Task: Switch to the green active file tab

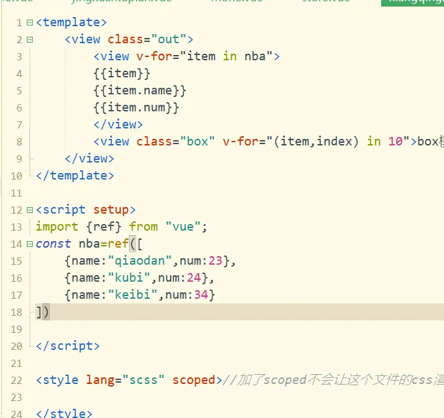Action: [413, 2]
